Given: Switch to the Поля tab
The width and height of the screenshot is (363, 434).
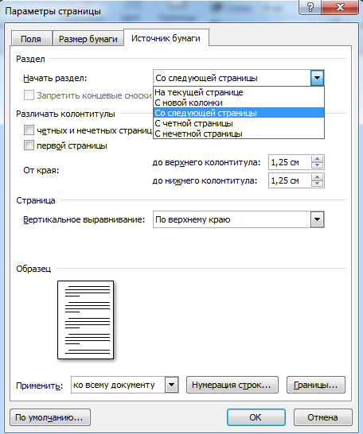Looking at the screenshot, I should [x=31, y=39].
